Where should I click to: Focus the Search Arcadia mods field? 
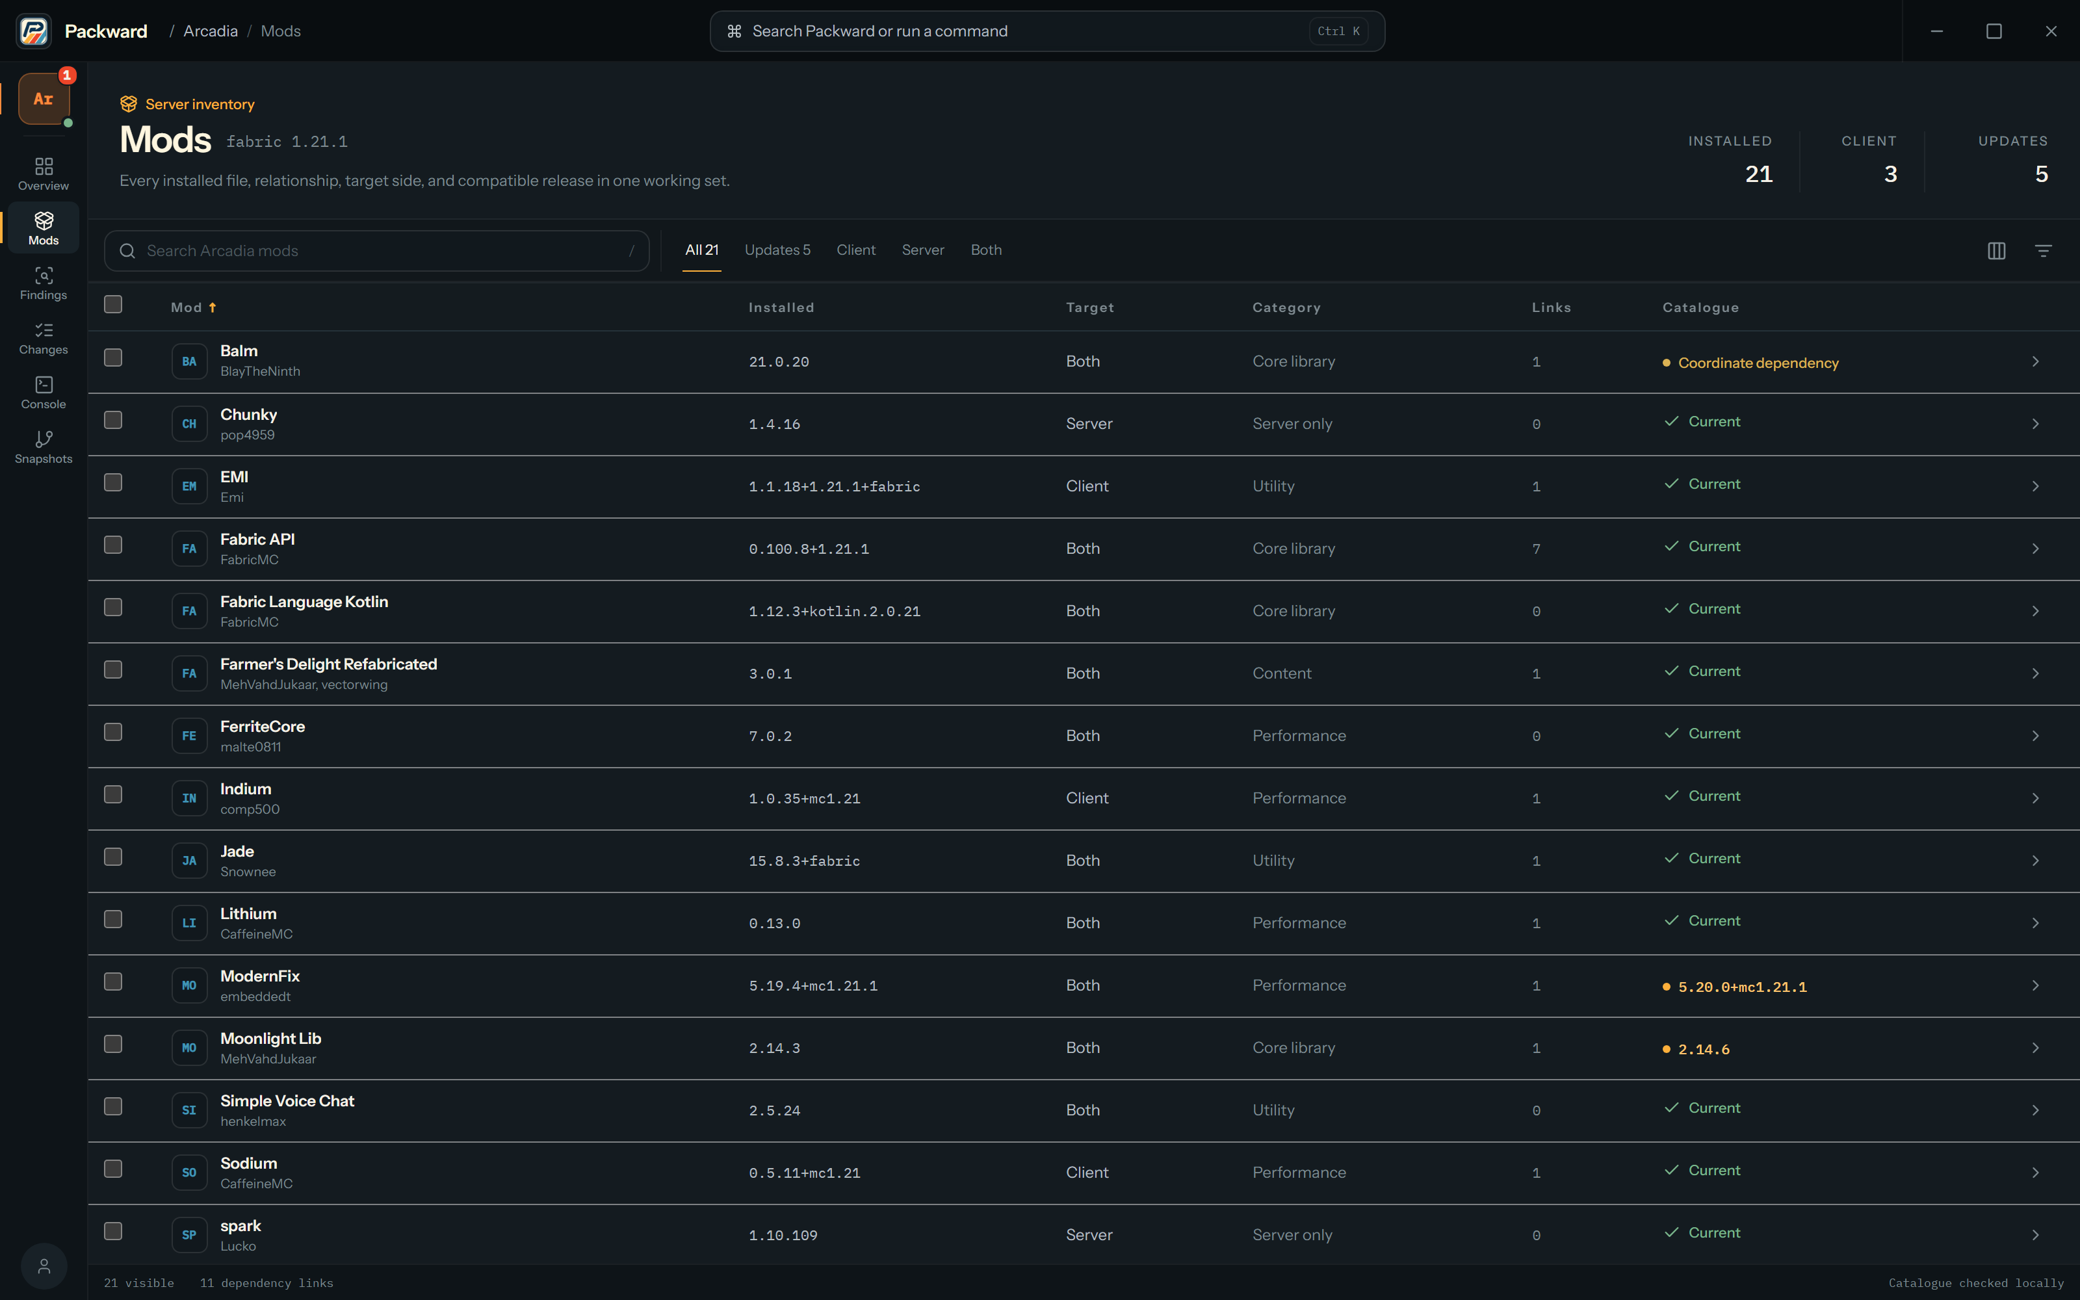(376, 251)
